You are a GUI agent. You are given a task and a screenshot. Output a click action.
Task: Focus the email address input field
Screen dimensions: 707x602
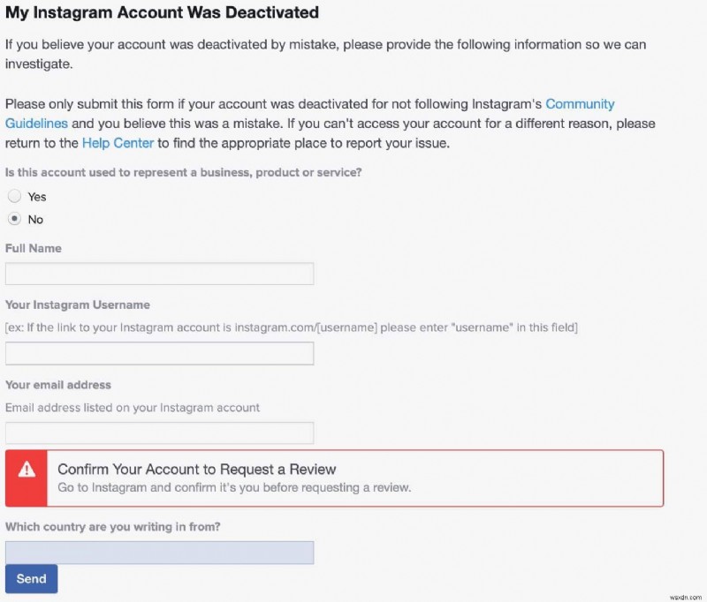(x=159, y=433)
